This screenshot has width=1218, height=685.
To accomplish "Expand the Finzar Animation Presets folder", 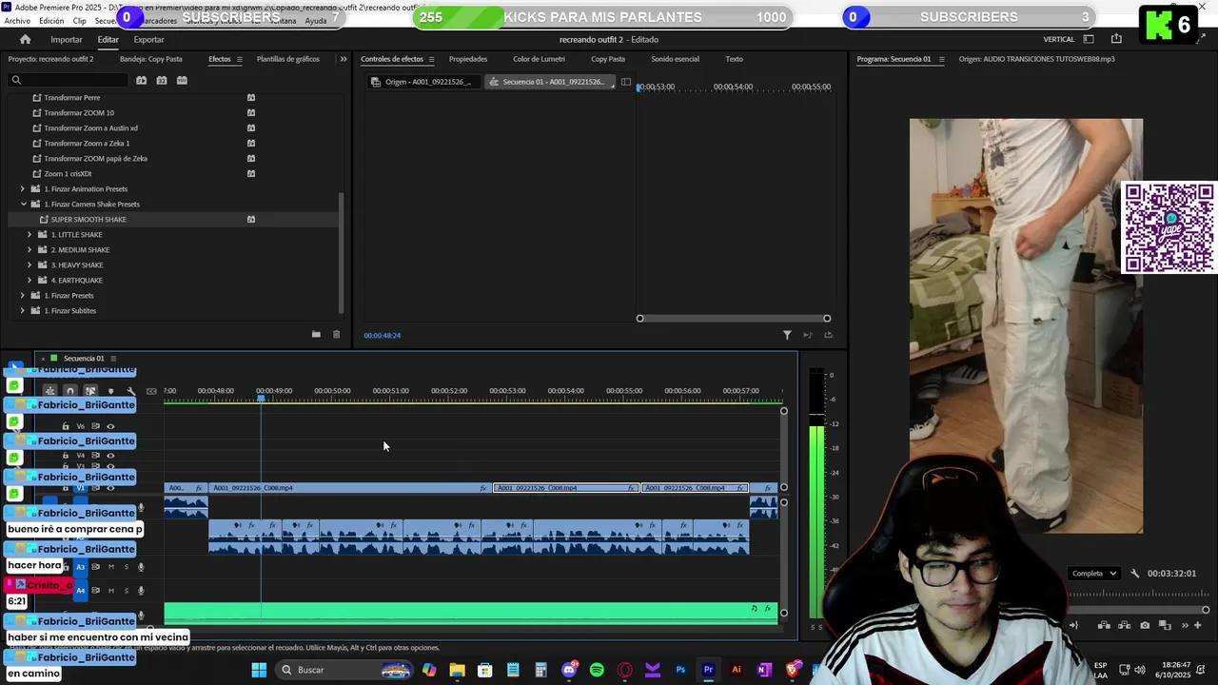I will point(23,188).
